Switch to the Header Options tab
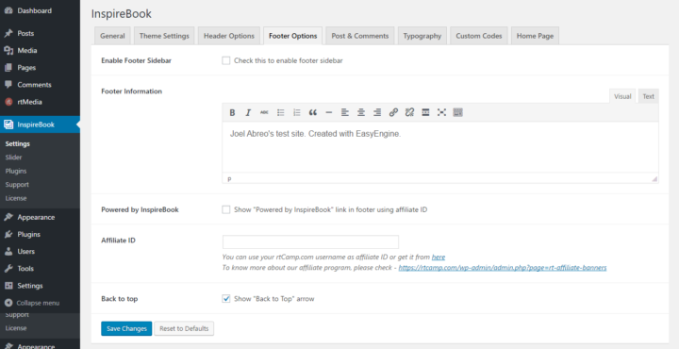The height and width of the screenshot is (349, 679). pos(229,36)
